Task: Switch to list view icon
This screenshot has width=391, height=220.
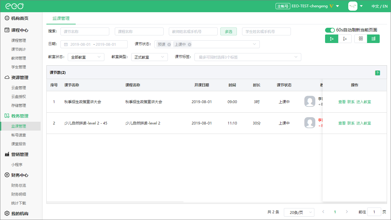Action: (373, 39)
